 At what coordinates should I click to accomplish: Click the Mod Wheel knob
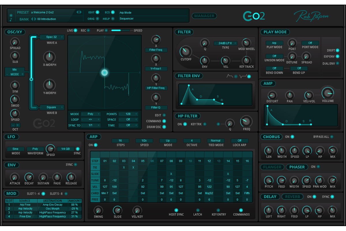pos(246,43)
